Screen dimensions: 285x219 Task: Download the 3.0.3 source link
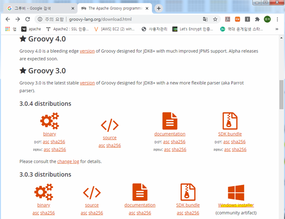pyautogui.click(x=92, y=205)
